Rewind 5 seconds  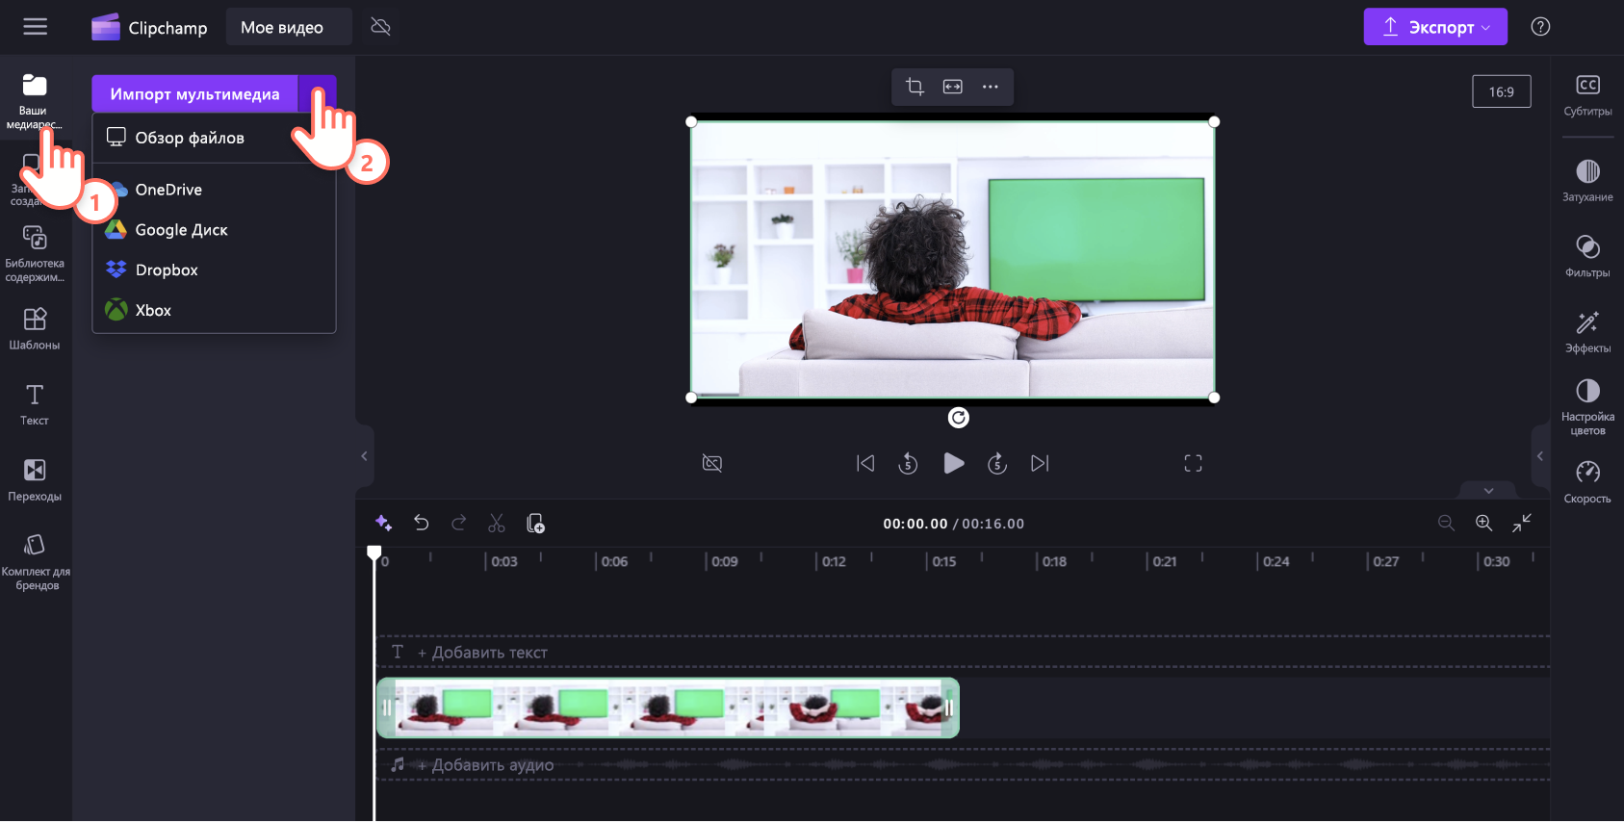click(908, 463)
